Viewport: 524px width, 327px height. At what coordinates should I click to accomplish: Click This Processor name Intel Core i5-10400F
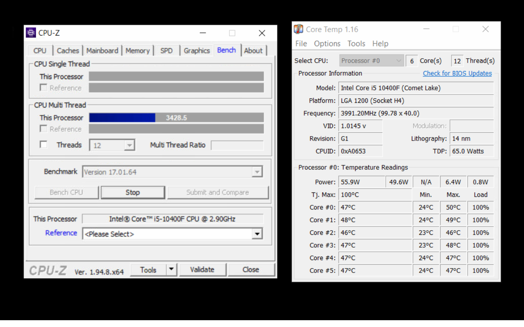(x=172, y=219)
